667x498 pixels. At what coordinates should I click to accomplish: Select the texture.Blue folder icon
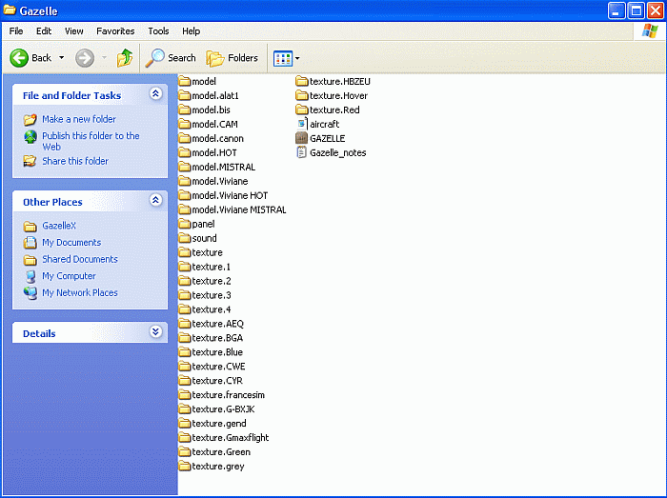click(x=184, y=351)
